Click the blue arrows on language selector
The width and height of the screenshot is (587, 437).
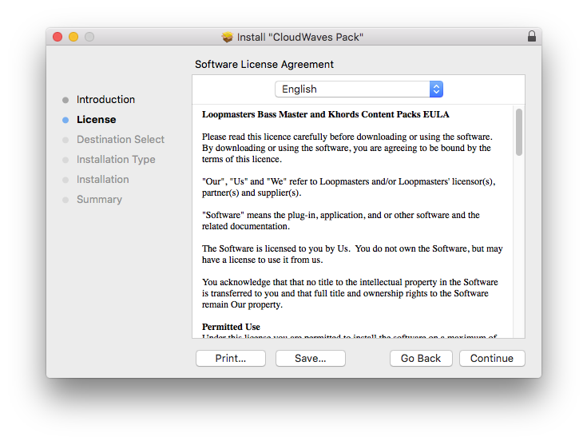[x=436, y=89]
